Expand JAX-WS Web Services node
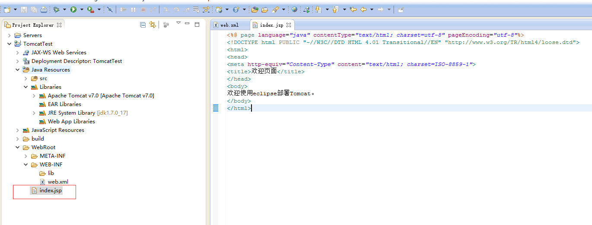This screenshot has height=225, width=592. pyautogui.click(x=17, y=53)
